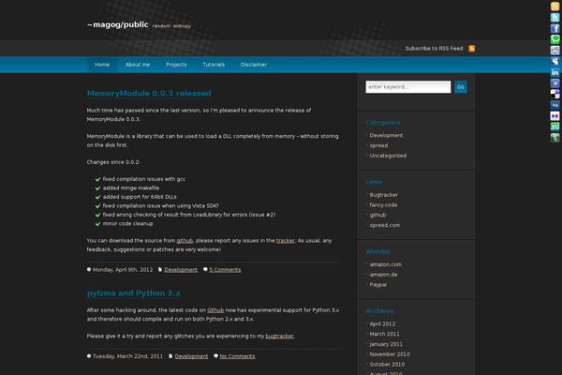Open the Disclaimer page
The image size is (562, 375).
coord(254,65)
